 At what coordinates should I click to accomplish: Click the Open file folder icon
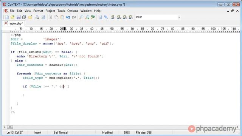coord(12,17)
